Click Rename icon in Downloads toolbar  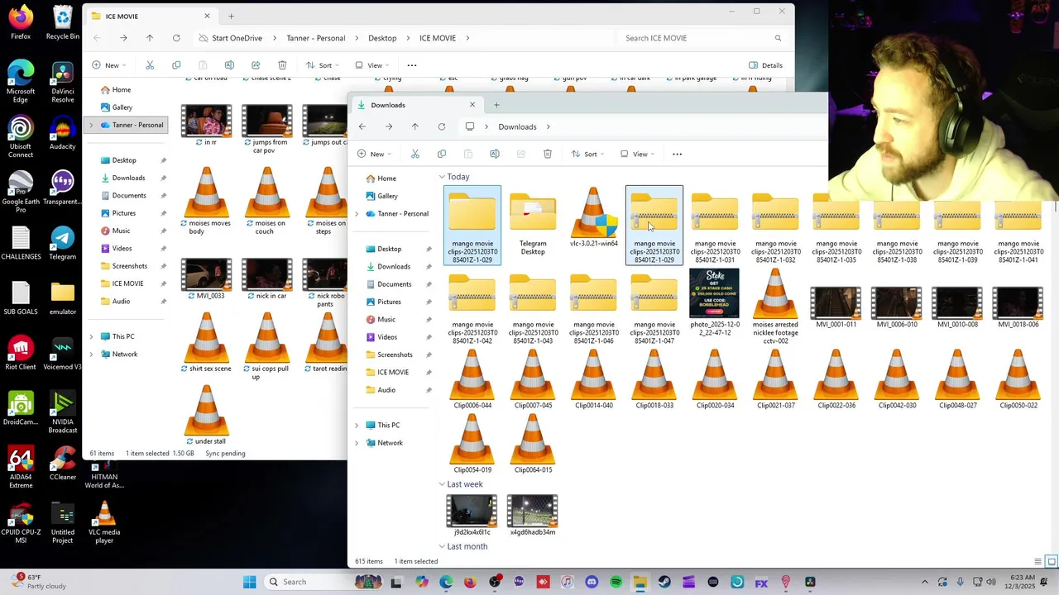click(x=495, y=154)
